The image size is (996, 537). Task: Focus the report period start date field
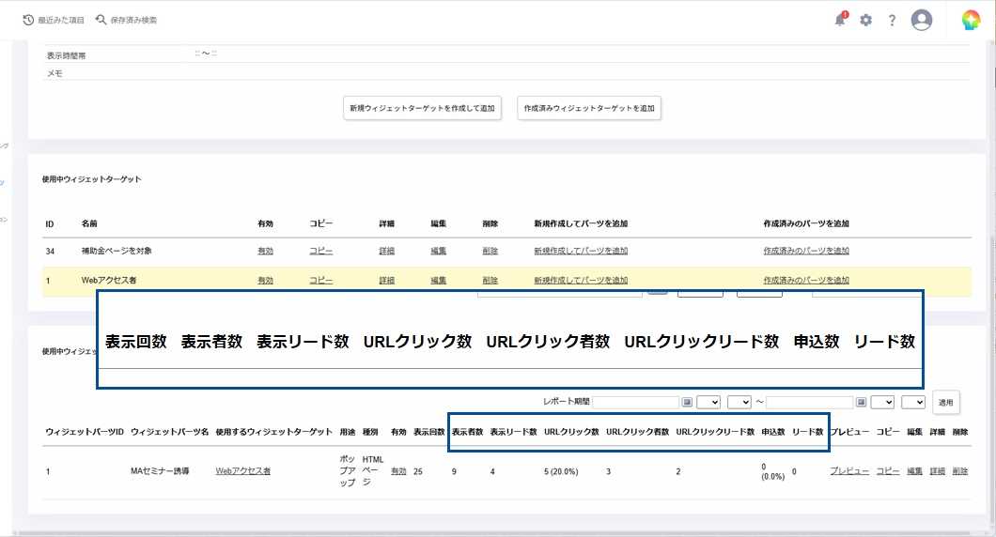(x=636, y=403)
